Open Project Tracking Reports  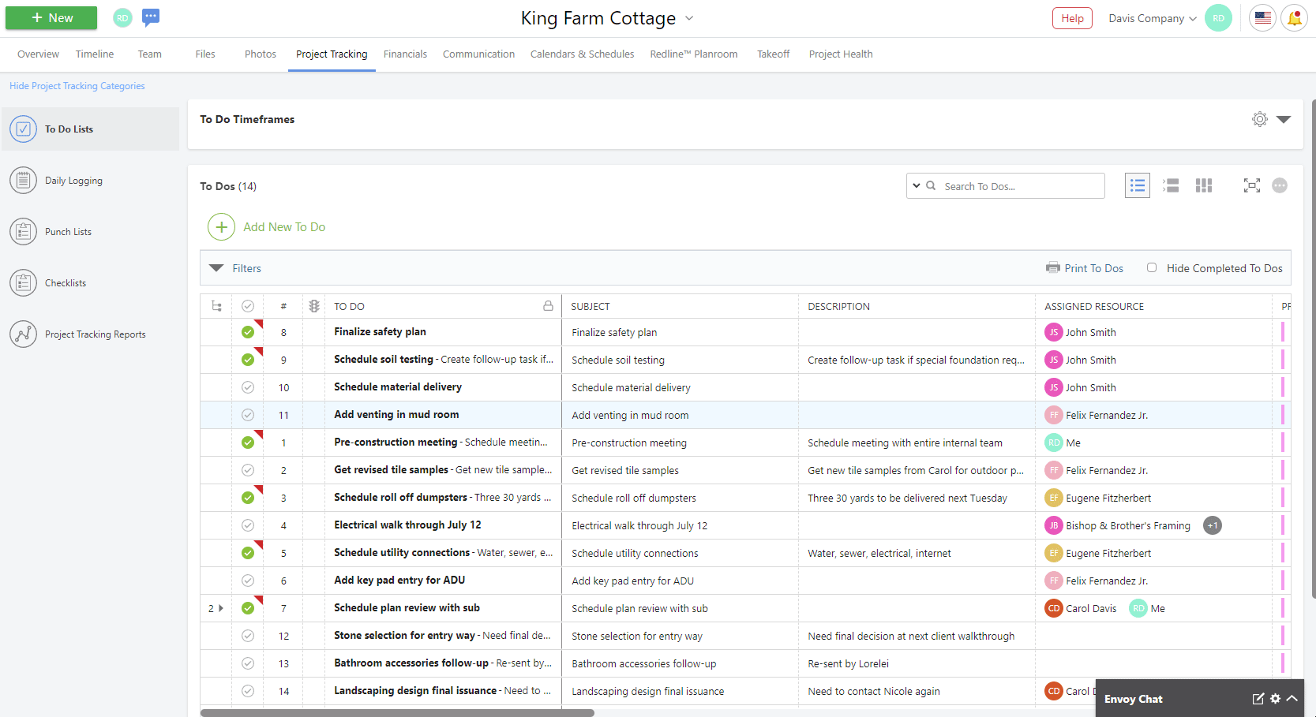pos(95,334)
